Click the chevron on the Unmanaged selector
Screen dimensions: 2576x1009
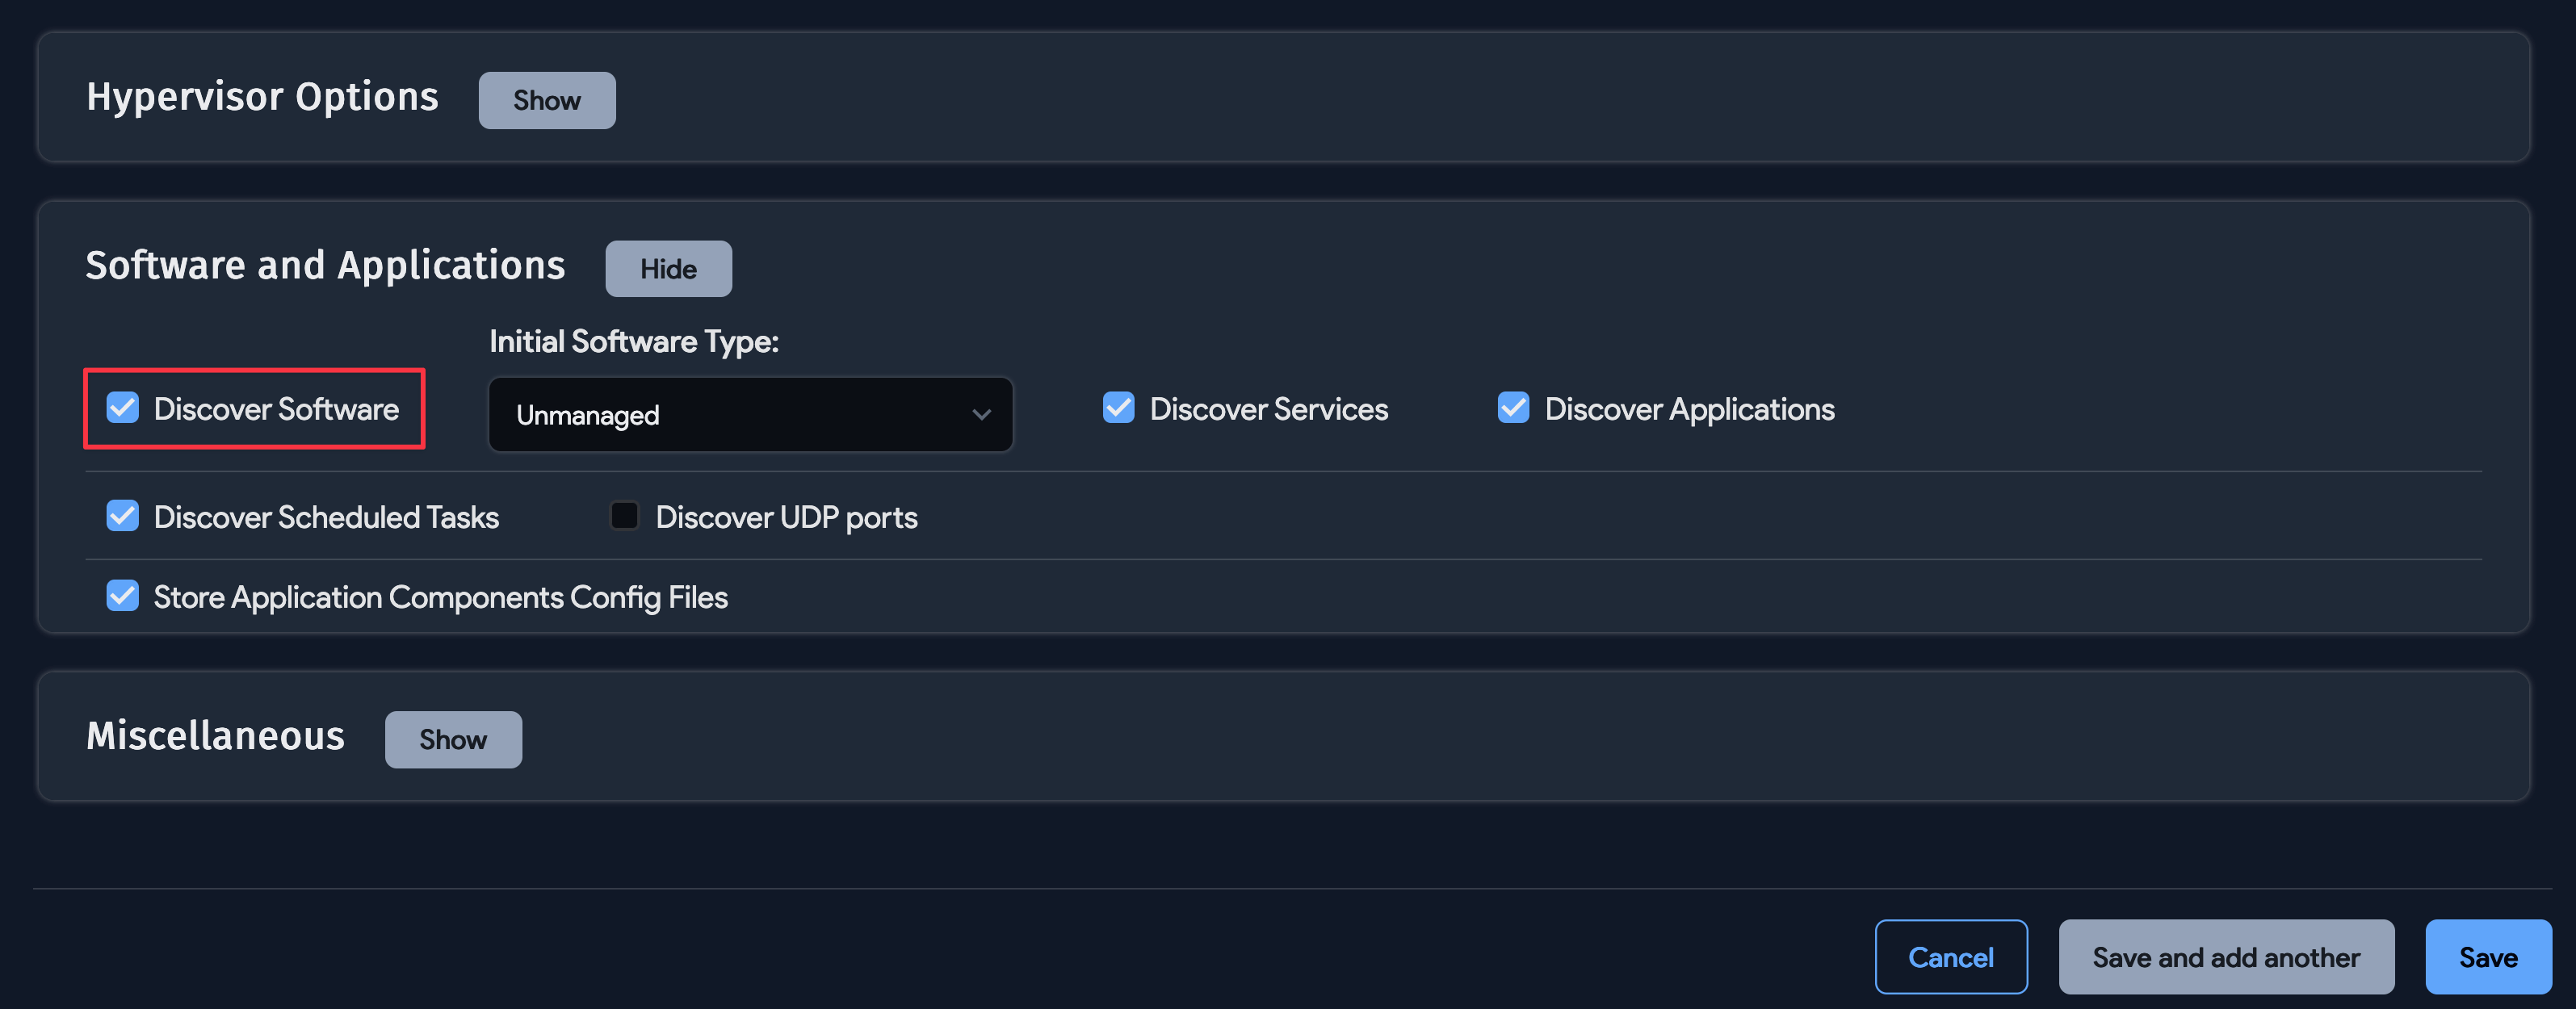coord(981,414)
